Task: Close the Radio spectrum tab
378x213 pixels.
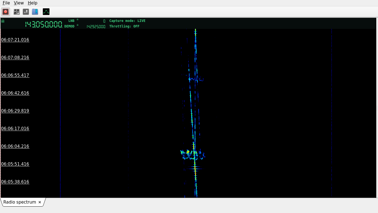Action: pos(40,202)
